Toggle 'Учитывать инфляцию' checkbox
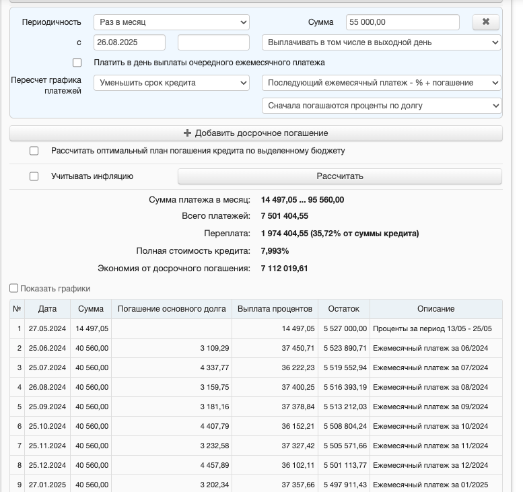 (x=34, y=176)
